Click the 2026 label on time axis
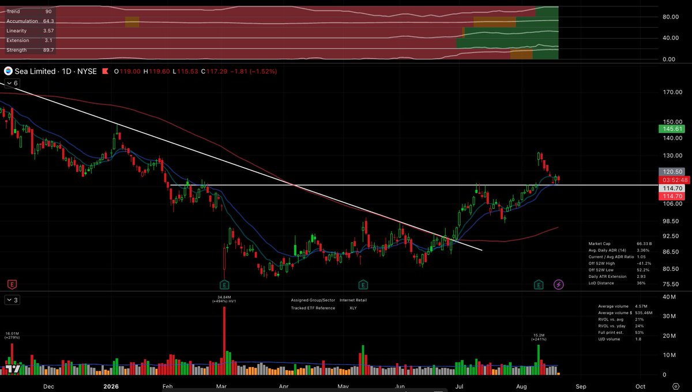 point(110,386)
